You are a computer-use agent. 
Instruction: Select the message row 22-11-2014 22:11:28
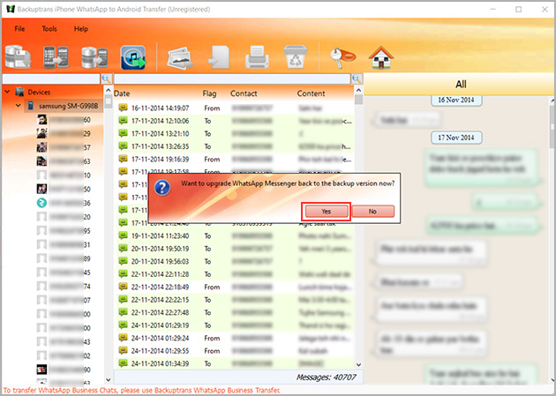tap(235, 274)
